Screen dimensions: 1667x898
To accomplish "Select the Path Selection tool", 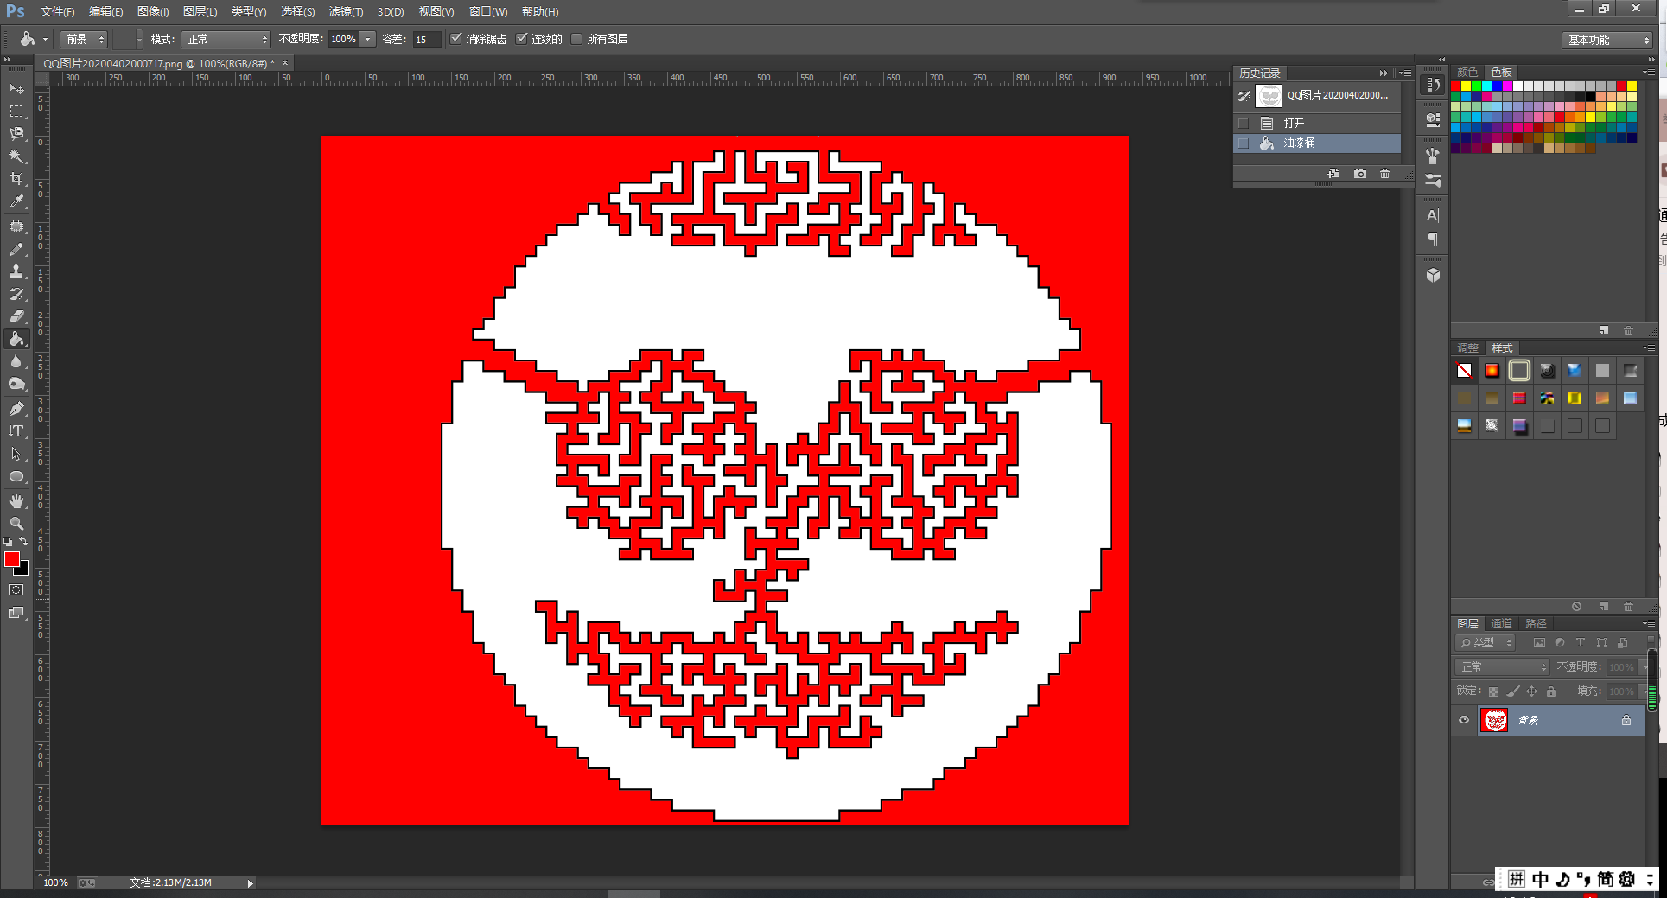I will 16,453.
